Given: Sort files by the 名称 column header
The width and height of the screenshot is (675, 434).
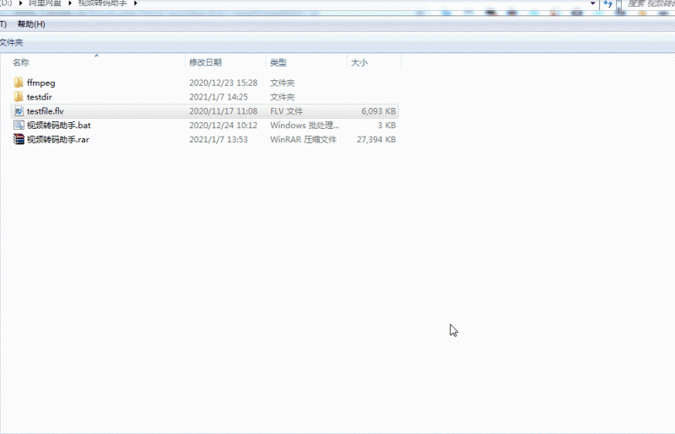Looking at the screenshot, I should click(x=21, y=62).
